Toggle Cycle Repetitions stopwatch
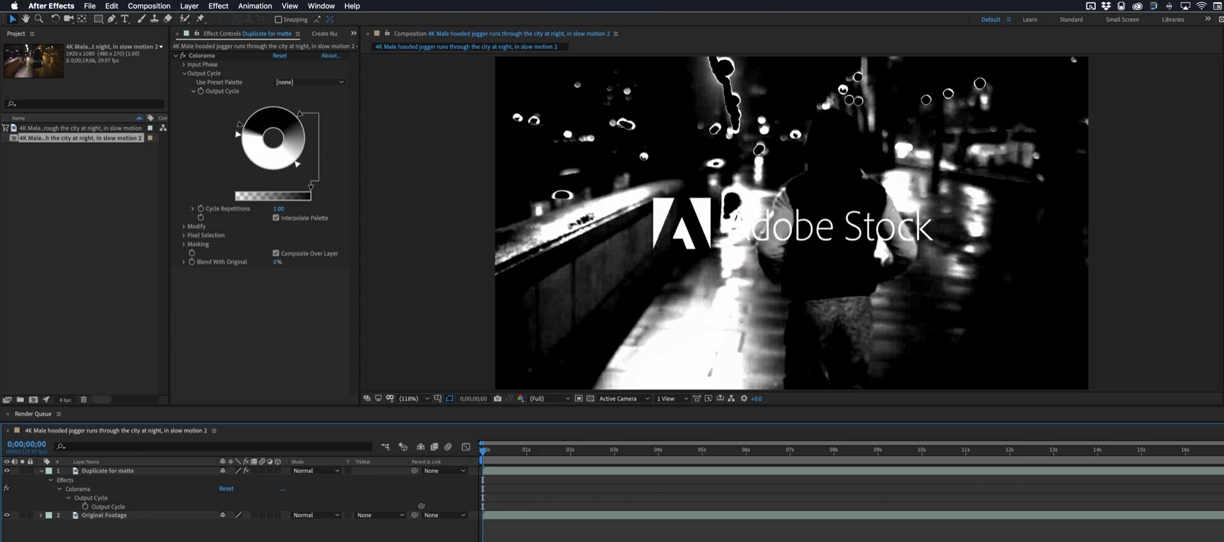1224x542 pixels. click(x=200, y=209)
